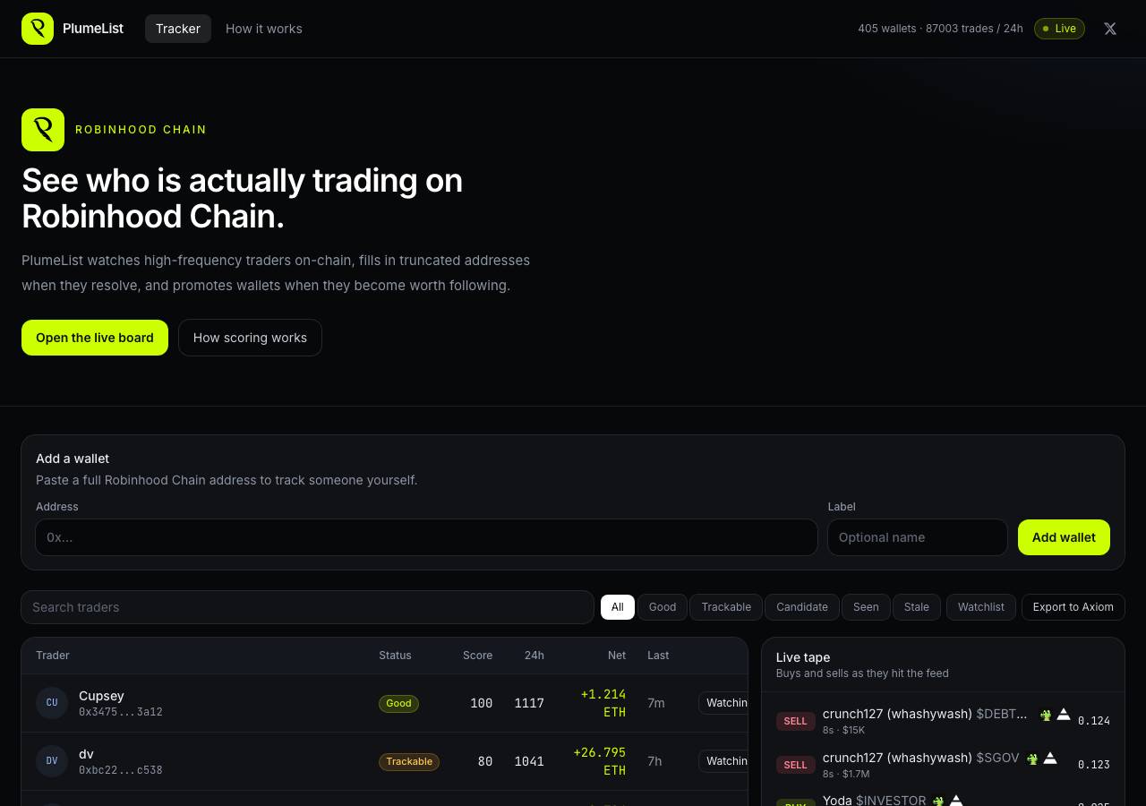Toggle the Watching button for Cupsey
The height and width of the screenshot is (806, 1146).
pos(723,703)
